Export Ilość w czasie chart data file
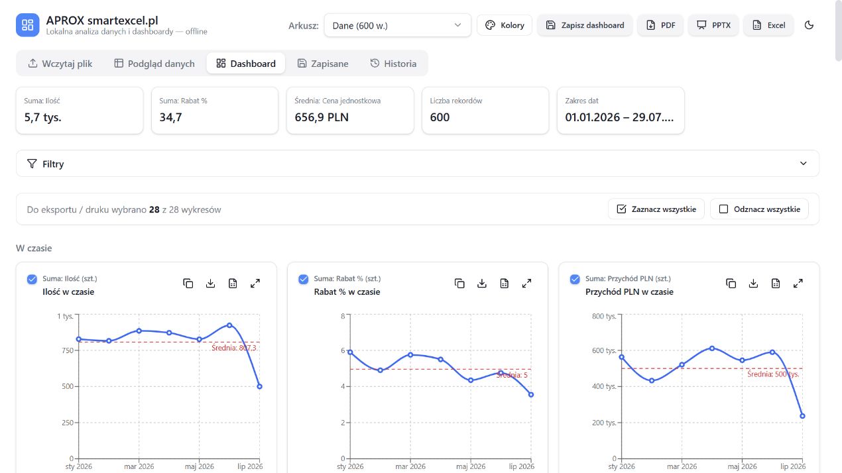The height and width of the screenshot is (473, 842). [x=233, y=284]
